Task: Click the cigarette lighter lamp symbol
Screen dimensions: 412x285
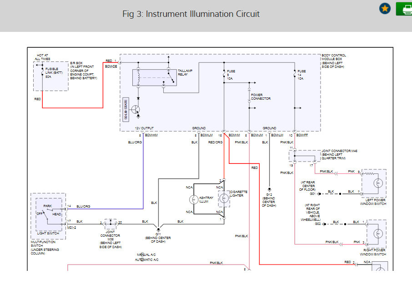Action: pos(224,198)
